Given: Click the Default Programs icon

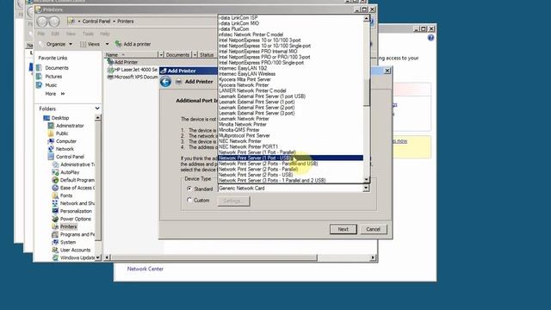Looking at the screenshot, I should (x=55, y=180).
